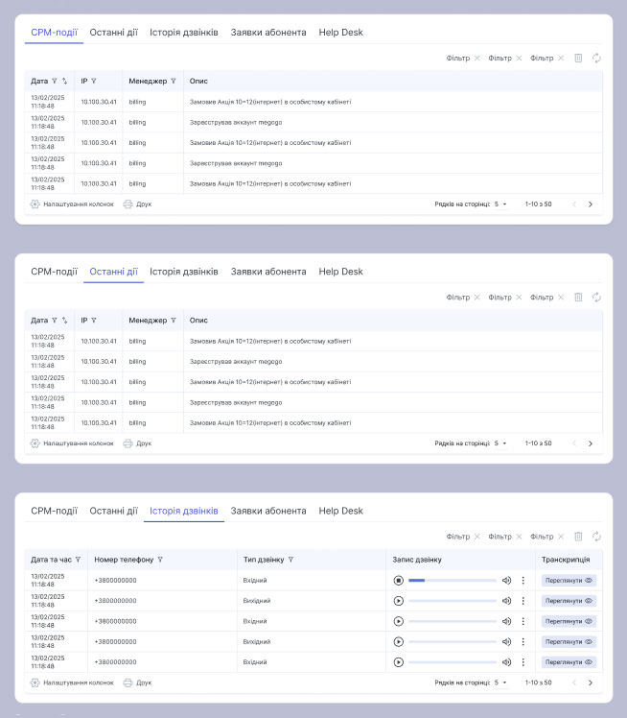
Task: Click printer Друк icon in call history panel
Action: pyautogui.click(x=128, y=682)
